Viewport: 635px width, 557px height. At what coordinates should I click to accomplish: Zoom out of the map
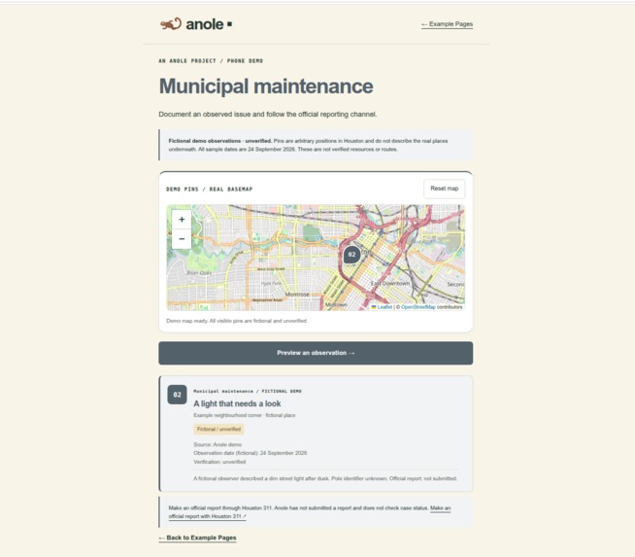coord(182,239)
